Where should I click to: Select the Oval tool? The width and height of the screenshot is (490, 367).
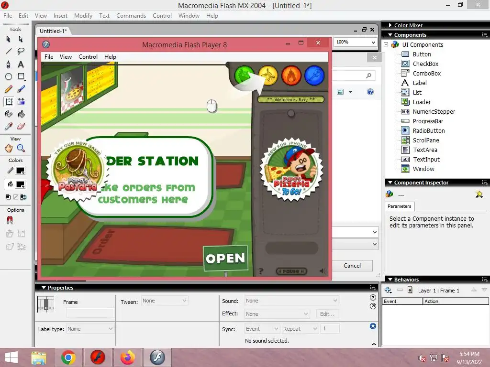pyautogui.click(x=9, y=76)
